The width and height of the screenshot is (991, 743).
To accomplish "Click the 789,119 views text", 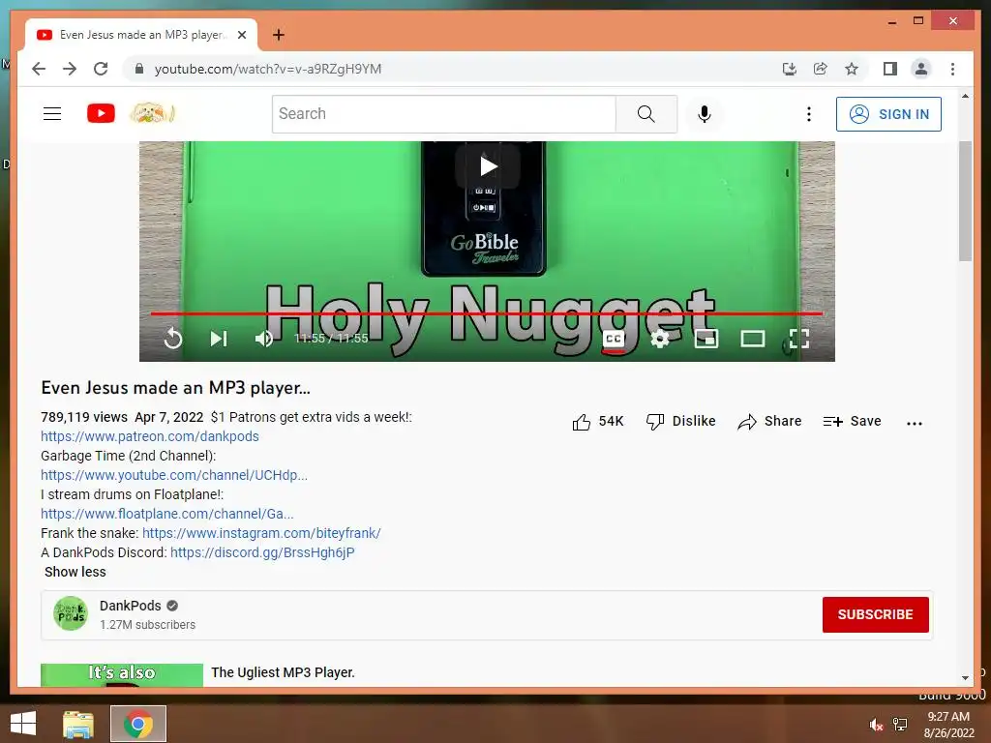I will (x=84, y=418).
